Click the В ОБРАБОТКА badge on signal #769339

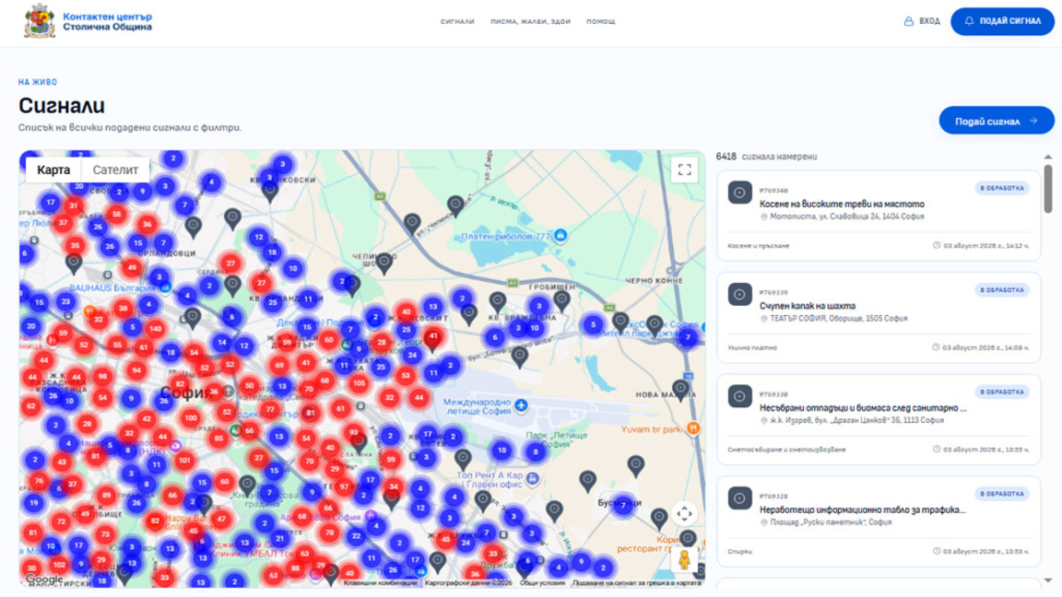[x=1002, y=289]
